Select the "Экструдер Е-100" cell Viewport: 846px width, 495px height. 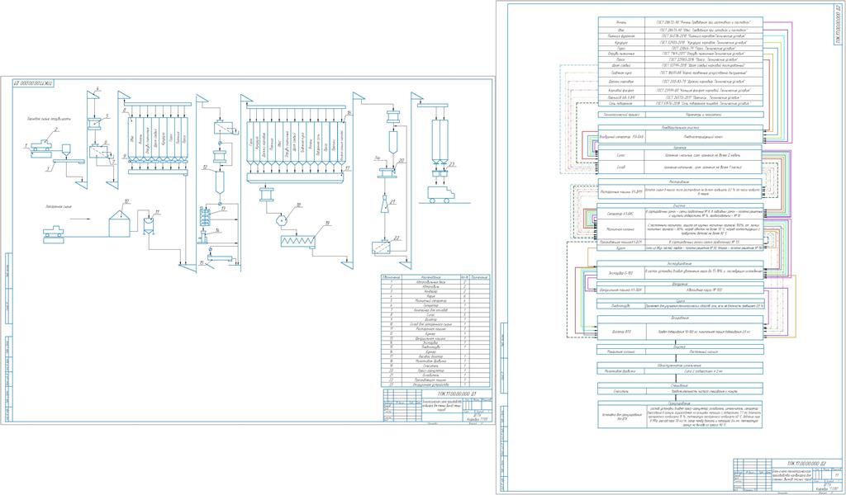621,273
